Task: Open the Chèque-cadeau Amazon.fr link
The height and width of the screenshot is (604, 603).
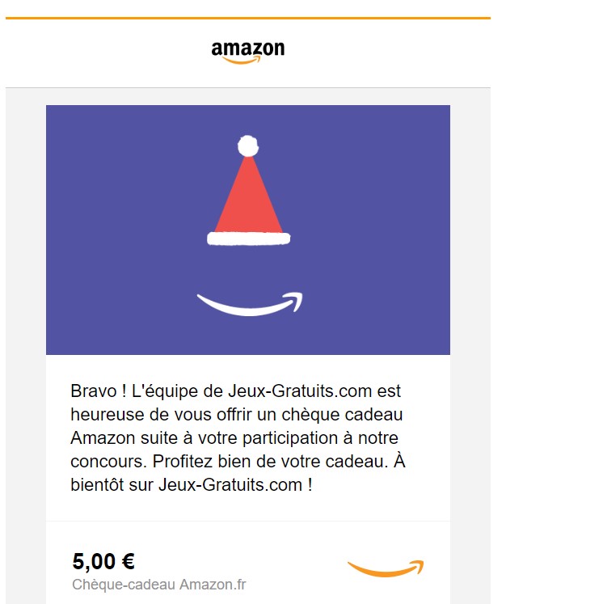Action: (159, 585)
